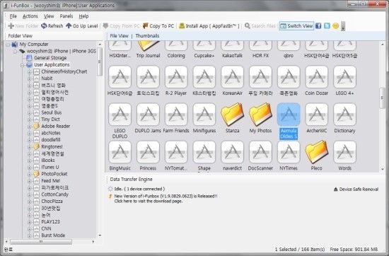Screen dimensions: 389x256
Task: Expand the Seoul Bus tree node
Action: [x=29, y=113]
